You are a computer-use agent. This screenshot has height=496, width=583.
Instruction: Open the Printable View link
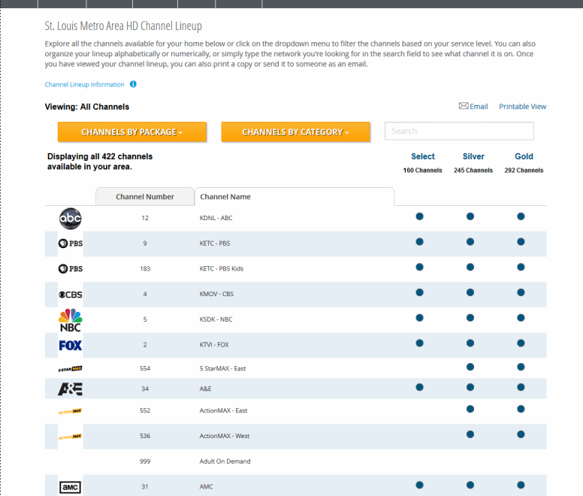coord(522,107)
